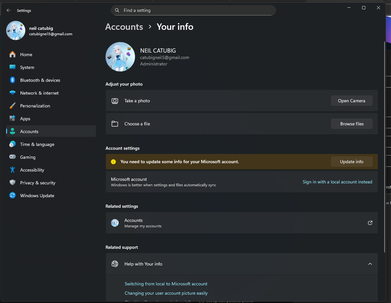This screenshot has width=391, height=303.
Task: Open Switching from local to Microsoft account link
Action: 166,284
